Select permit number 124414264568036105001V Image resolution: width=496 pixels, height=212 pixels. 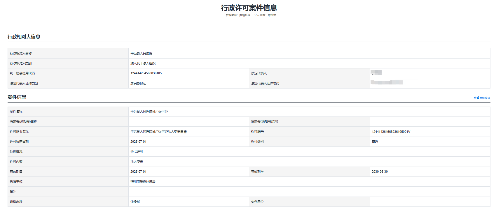[391, 132]
